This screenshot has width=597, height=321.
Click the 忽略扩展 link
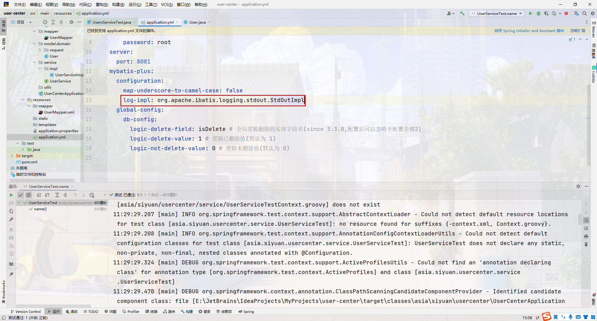point(577,30)
